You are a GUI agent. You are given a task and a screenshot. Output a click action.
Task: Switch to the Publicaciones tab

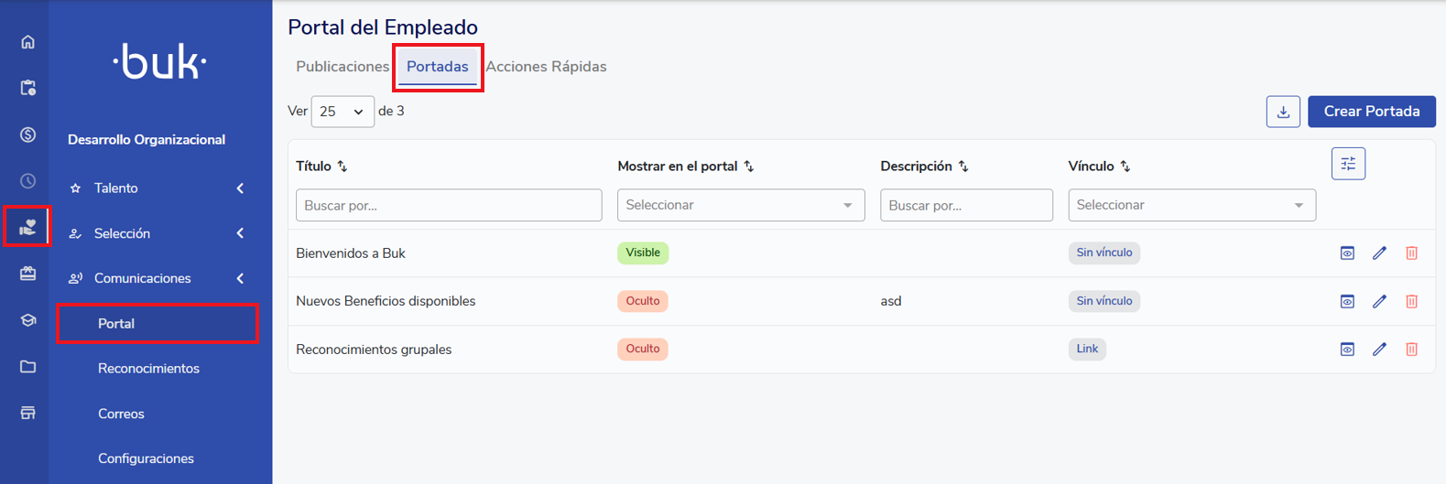(x=342, y=67)
